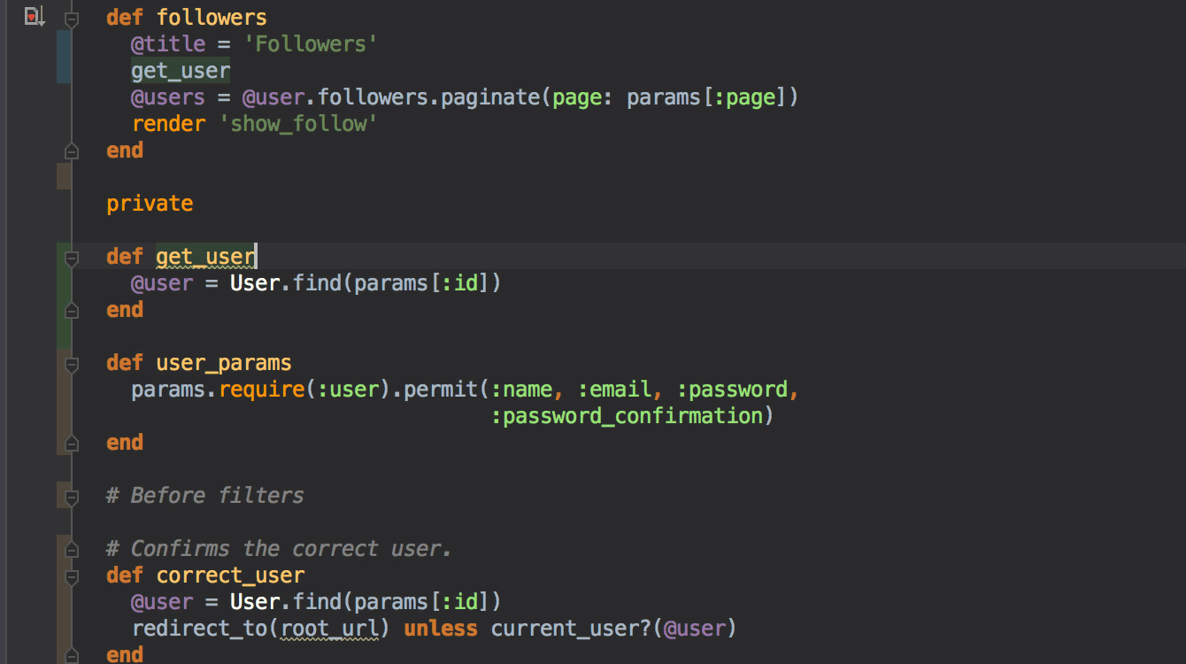Image resolution: width=1186 pixels, height=664 pixels.
Task: Click the 'redirect_to' call
Action: pos(199,629)
